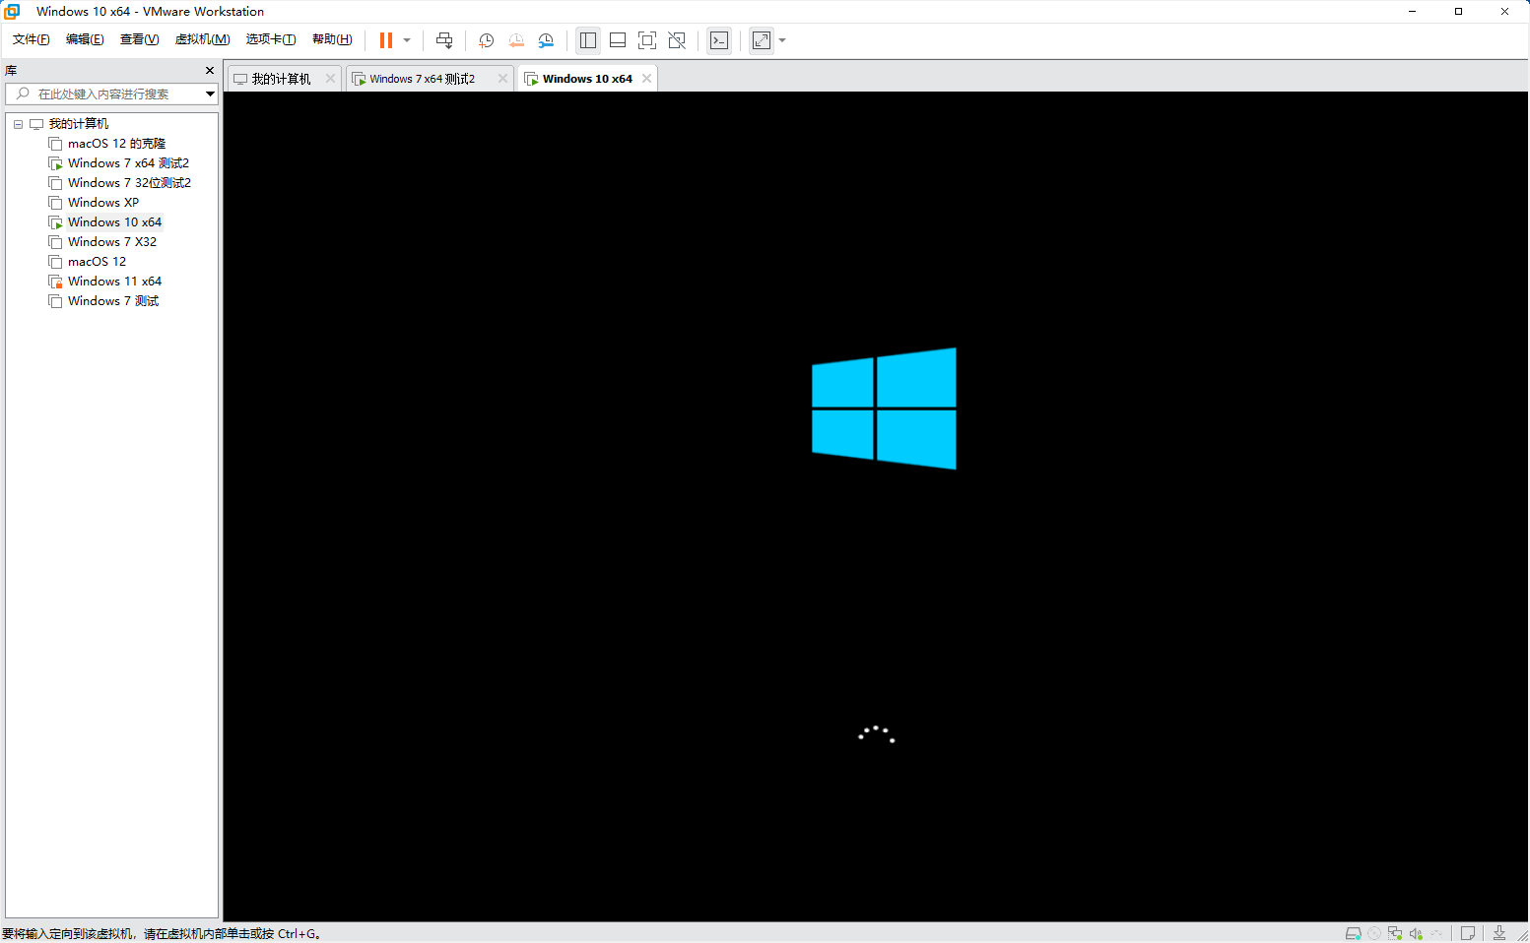Click inside the Windows 10 guest display
The image size is (1530, 943).
(876, 507)
